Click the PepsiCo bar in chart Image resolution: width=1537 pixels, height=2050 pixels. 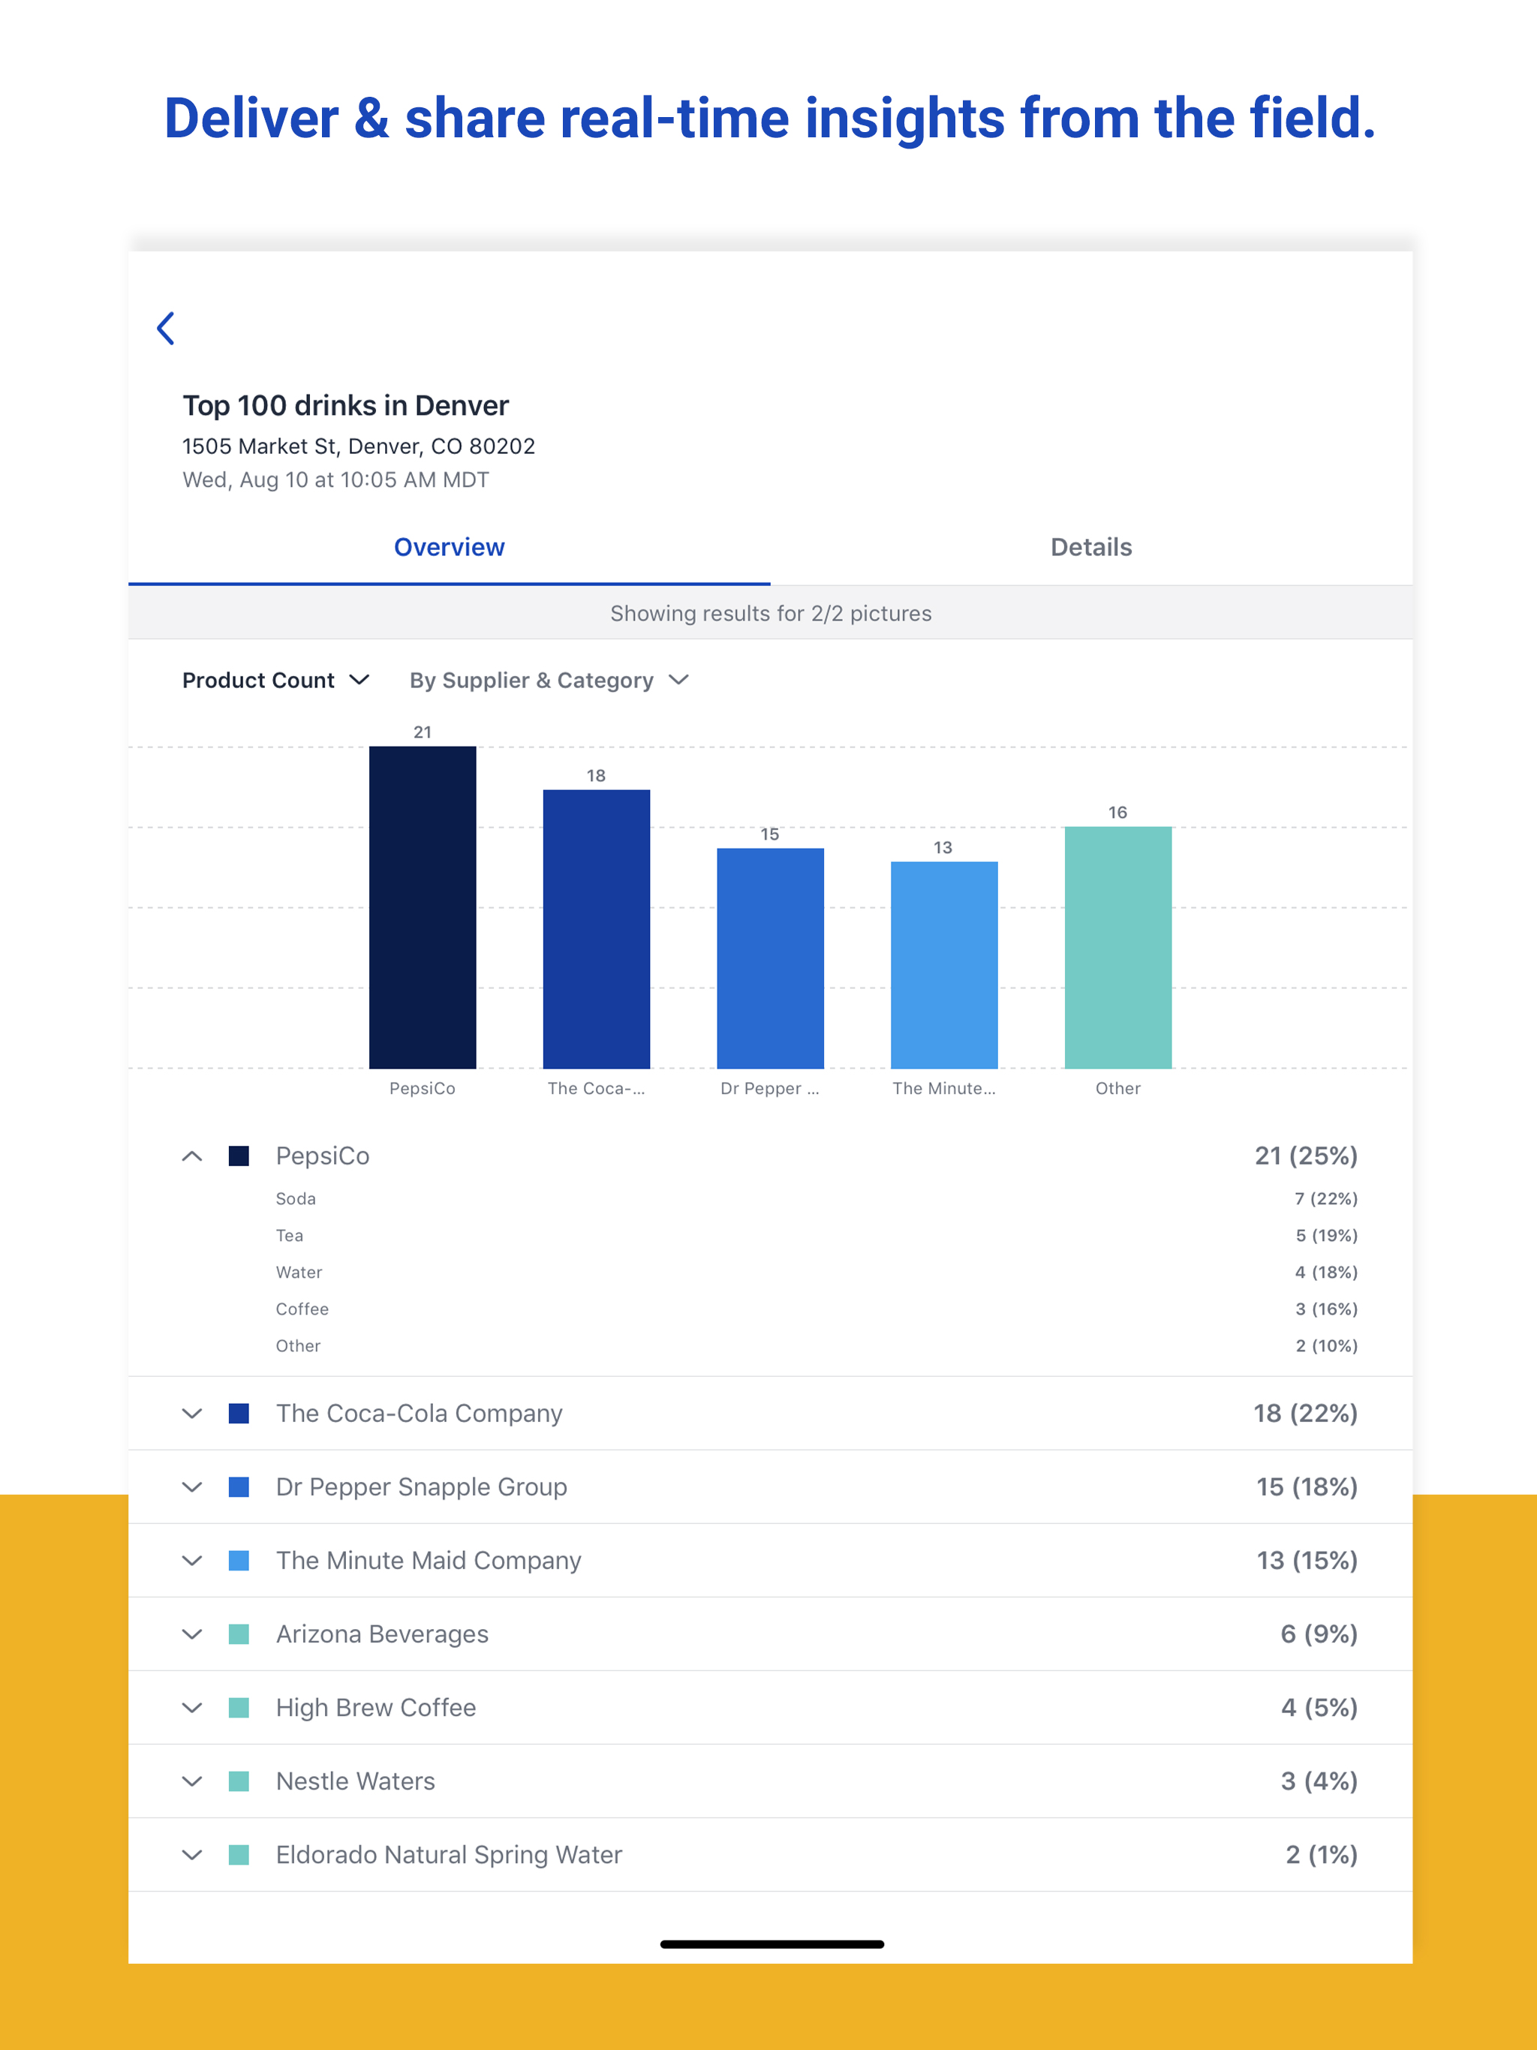pyautogui.click(x=423, y=908)
